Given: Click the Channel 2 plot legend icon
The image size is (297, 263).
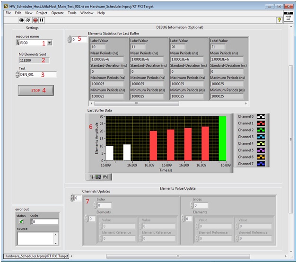Looking at the screenshot, I should pos(261,130).
